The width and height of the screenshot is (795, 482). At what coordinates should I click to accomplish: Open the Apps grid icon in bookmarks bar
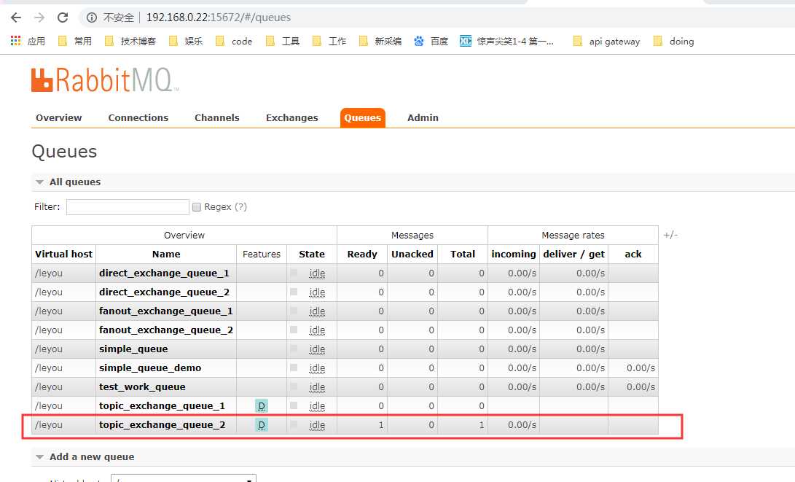point(16,42)
